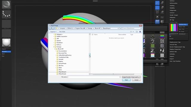Expand the Displacement Map subpalette

175,42
